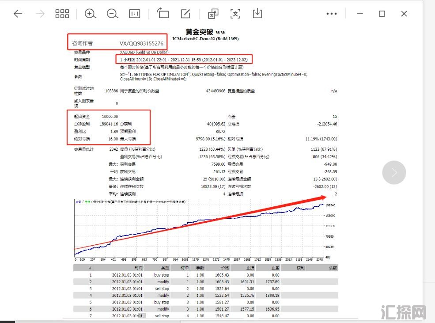Screen dimensions: 435x323
Task: Open the three-dots more options menu
Action: point(331,14)
